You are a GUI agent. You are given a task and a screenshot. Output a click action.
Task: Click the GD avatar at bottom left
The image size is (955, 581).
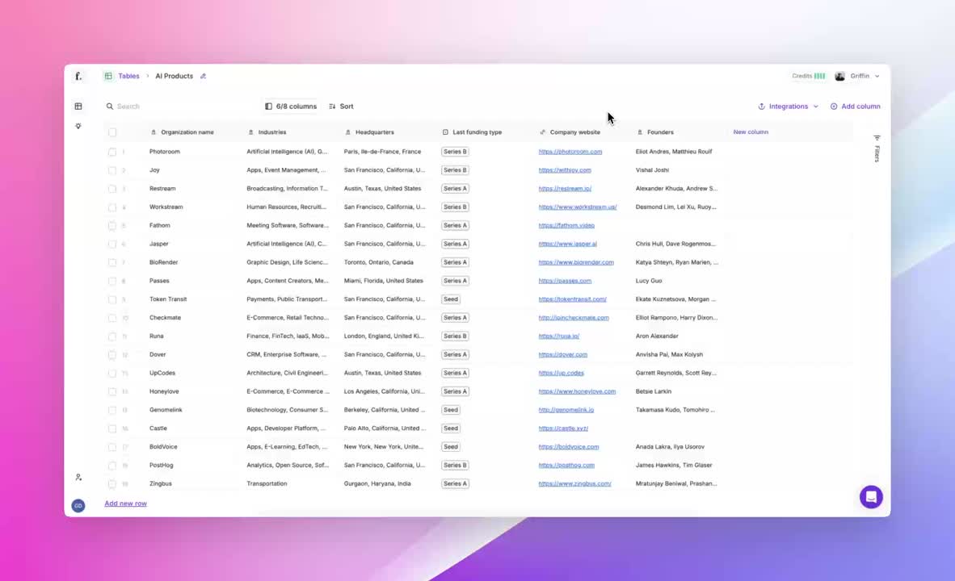pyautogui.click(x=78, y=506)
